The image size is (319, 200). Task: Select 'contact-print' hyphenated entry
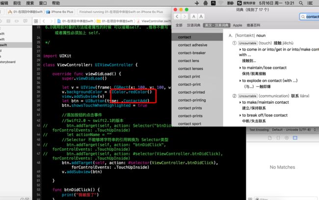tap(197, 85)
